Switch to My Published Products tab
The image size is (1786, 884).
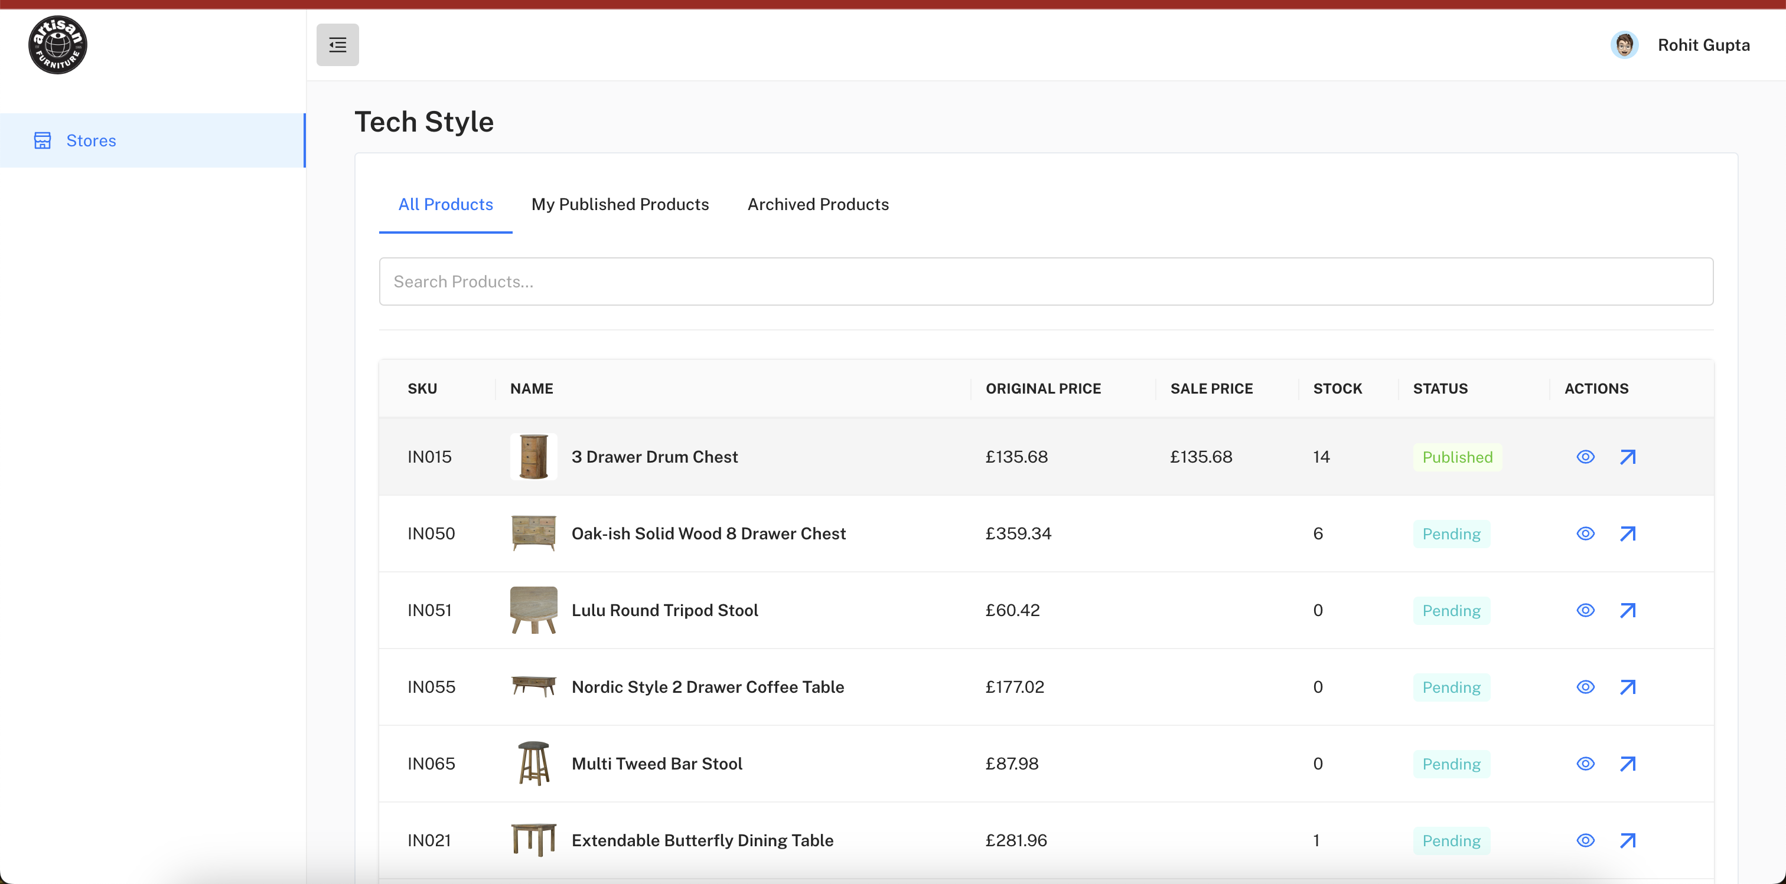[620, 204]
